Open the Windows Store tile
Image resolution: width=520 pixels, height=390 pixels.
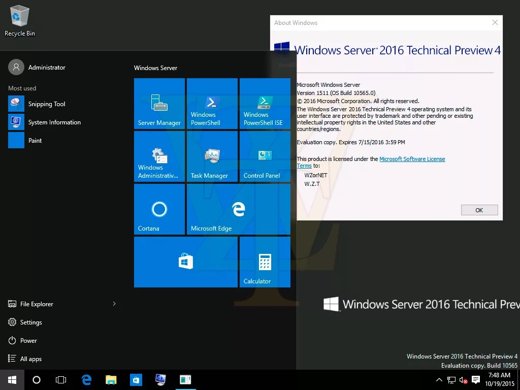tap(185, 262)
